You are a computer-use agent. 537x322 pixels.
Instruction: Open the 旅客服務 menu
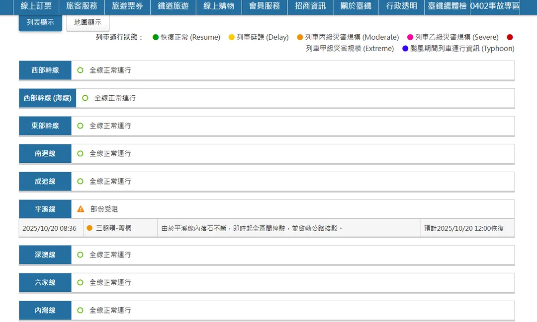click(x=82, y=6)
